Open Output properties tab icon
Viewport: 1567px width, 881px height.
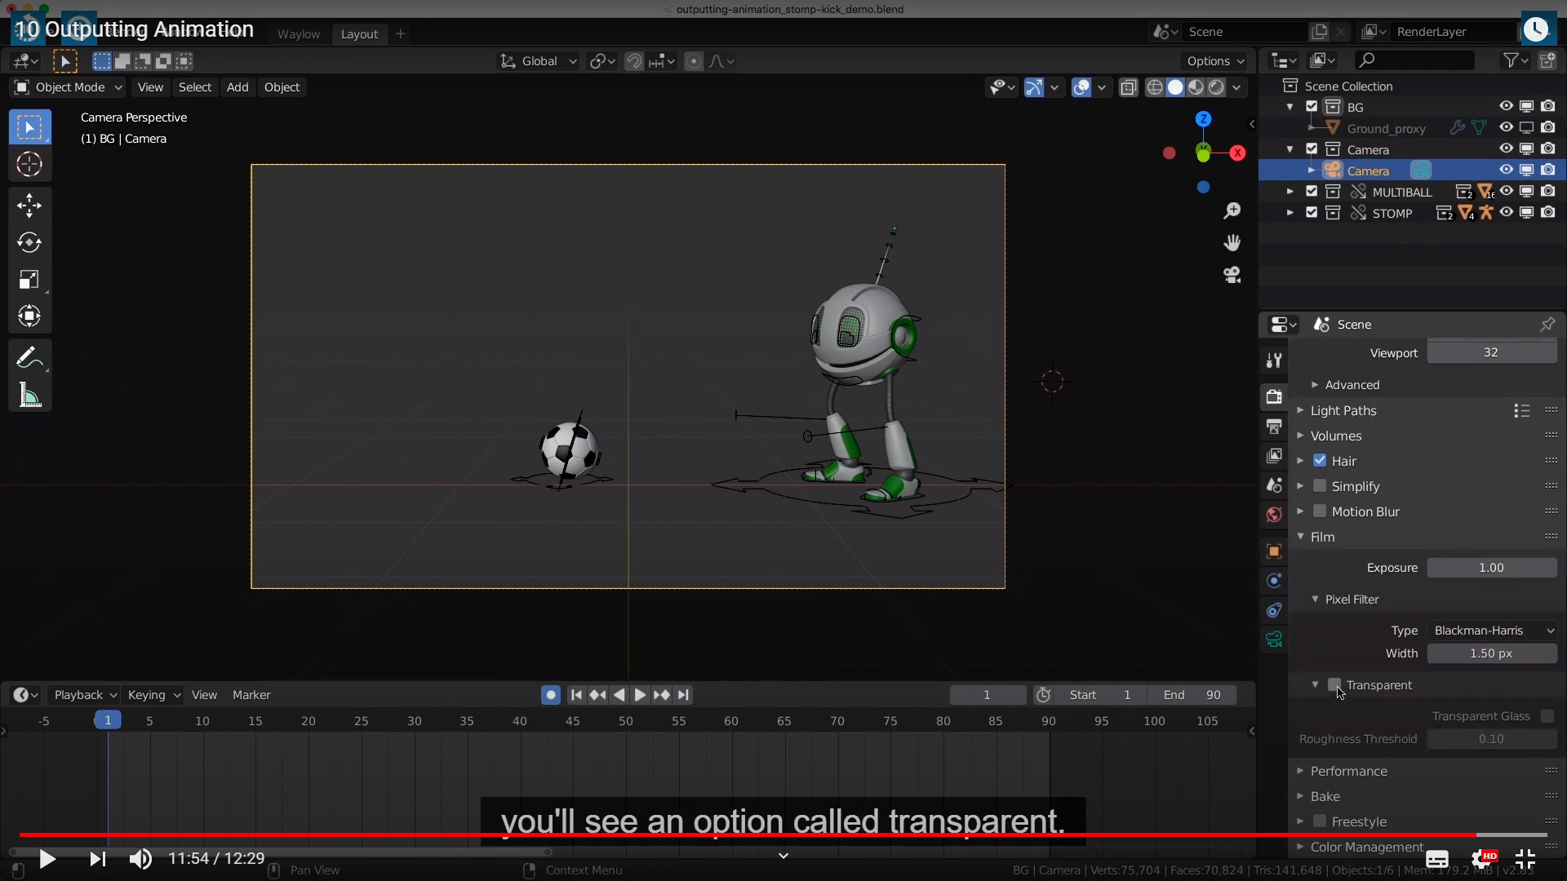click(1274, 427)
